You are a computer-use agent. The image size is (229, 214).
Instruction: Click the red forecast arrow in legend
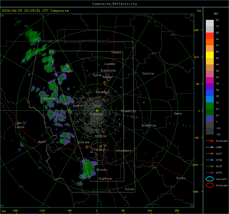point(210,141)
